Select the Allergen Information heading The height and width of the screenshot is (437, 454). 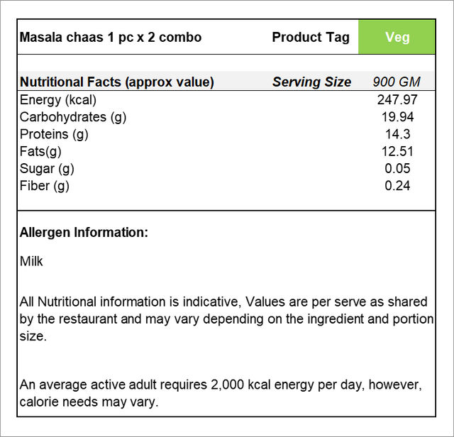point(84,233)
